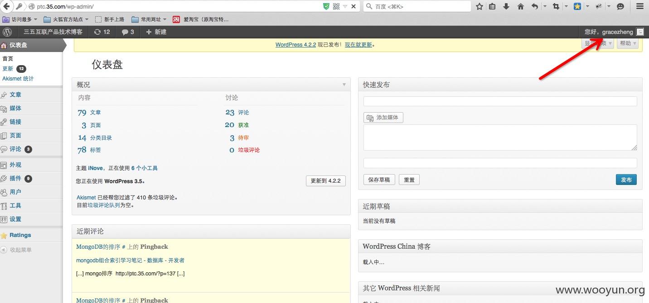Click the ant extension toolbar icon
The width and height of the screenshot is (649, 303).
(x=599, y=6)
